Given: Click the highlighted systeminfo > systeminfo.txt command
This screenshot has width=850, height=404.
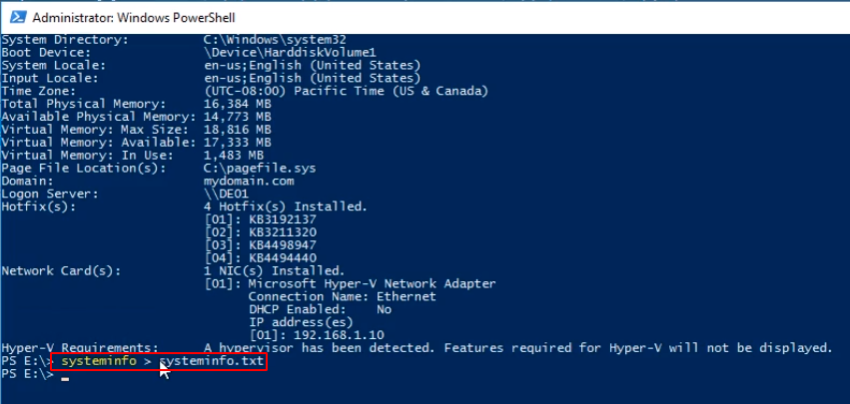Looking at the screenshot, I should [163, 361].
